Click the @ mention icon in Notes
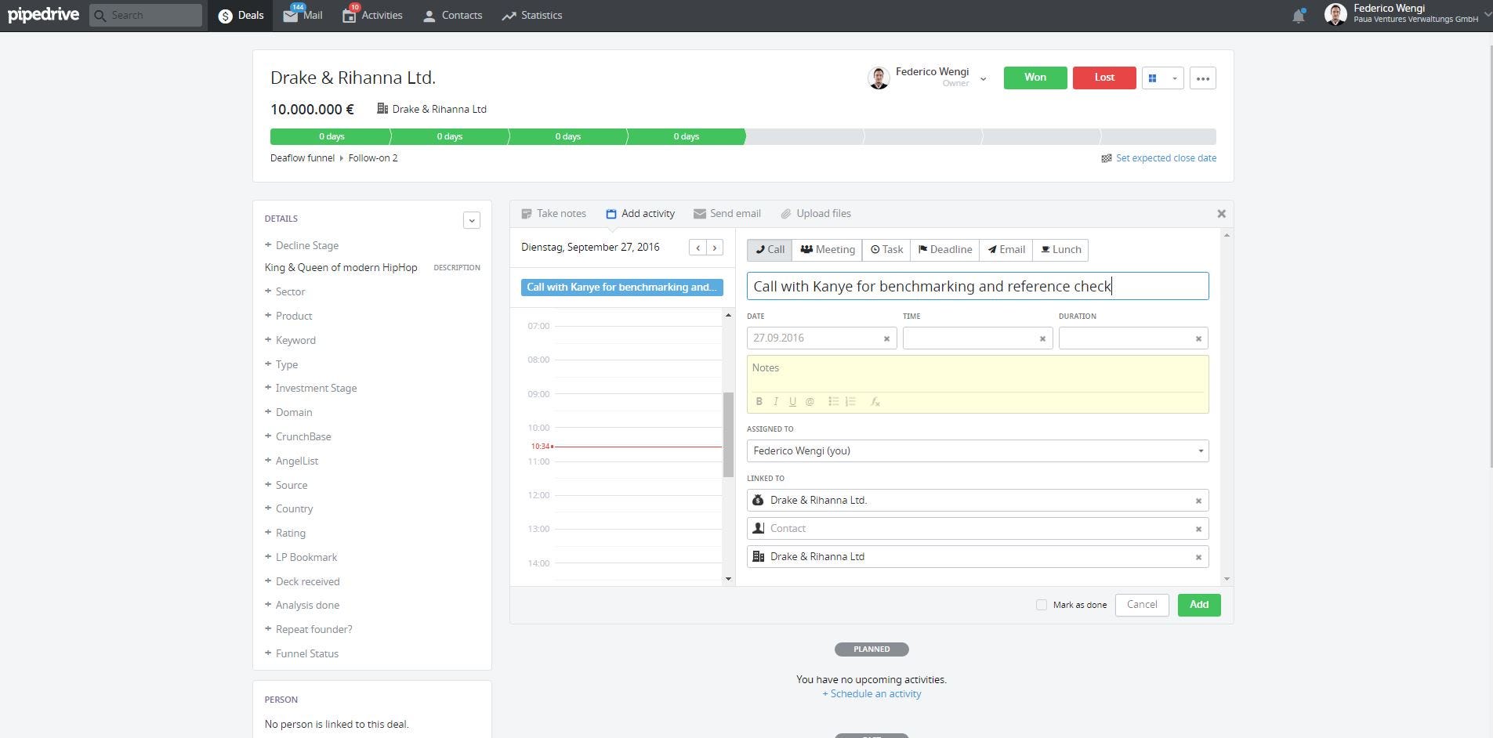Screen dimensions: 1493x738 (x=810, y=401)
